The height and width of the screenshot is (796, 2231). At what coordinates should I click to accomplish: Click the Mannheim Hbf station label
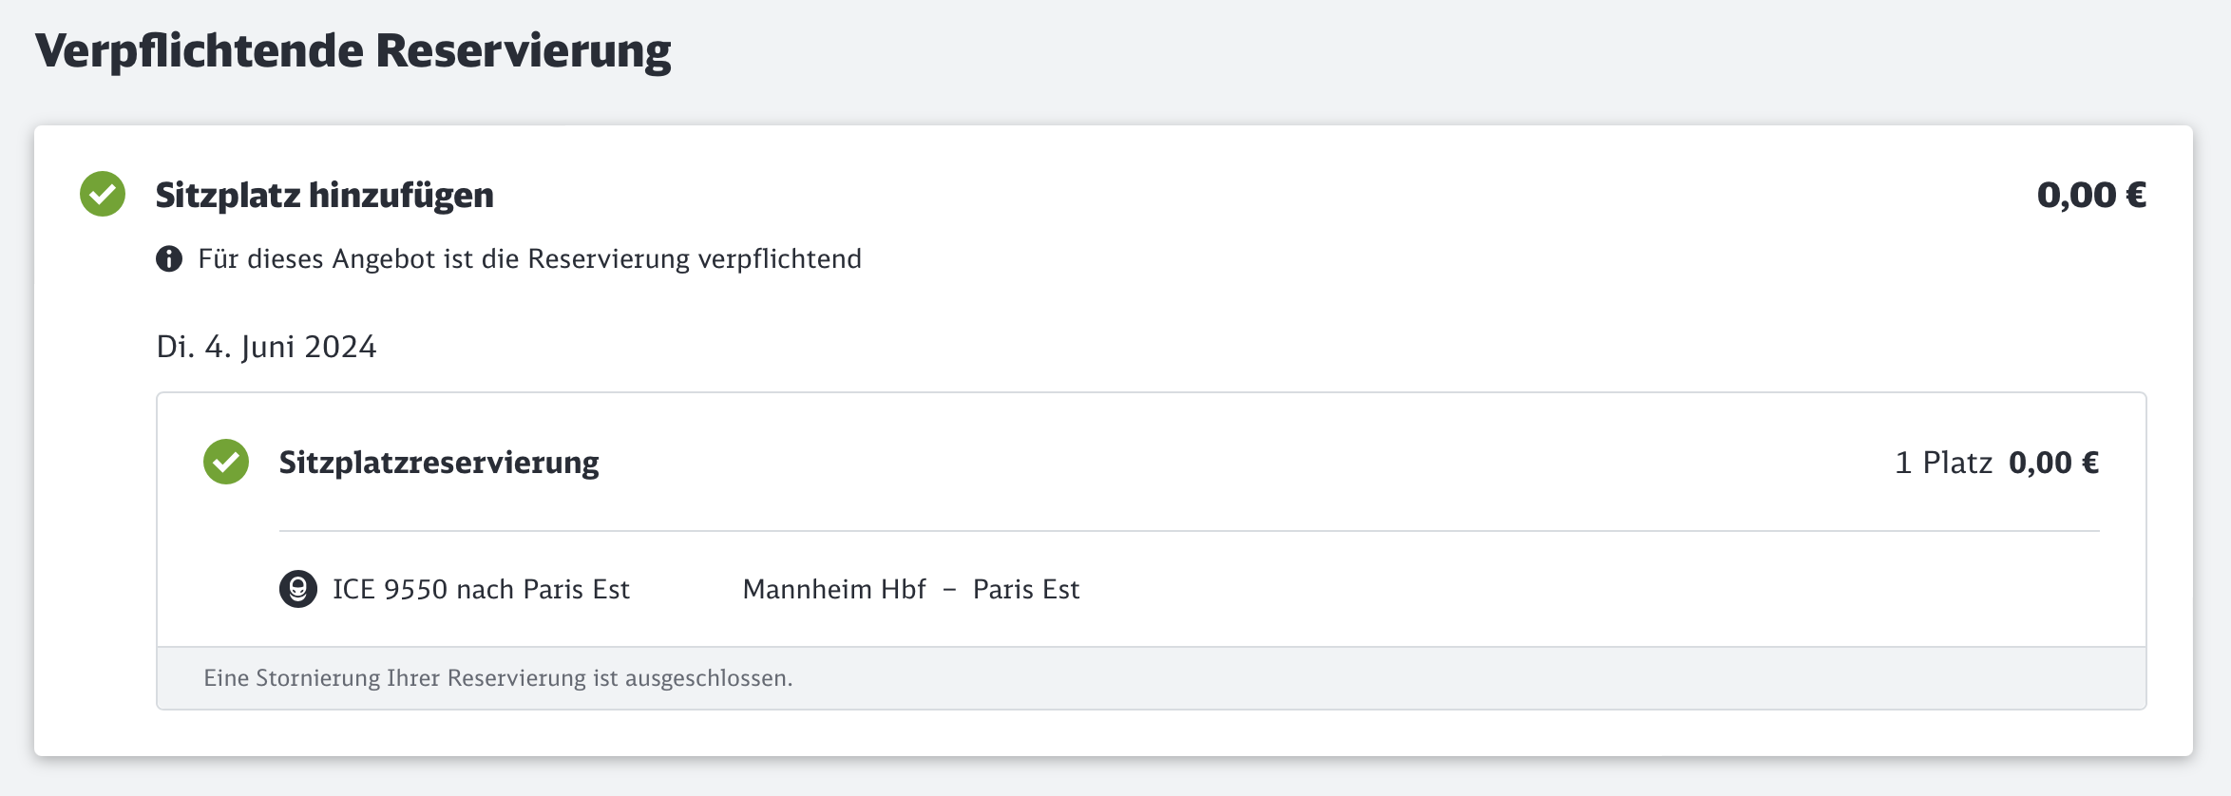834,589
